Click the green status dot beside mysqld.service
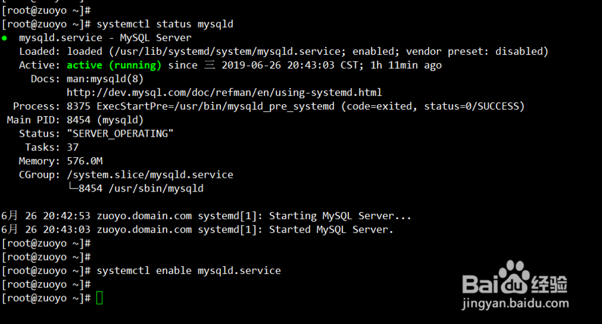 (4, 38)
